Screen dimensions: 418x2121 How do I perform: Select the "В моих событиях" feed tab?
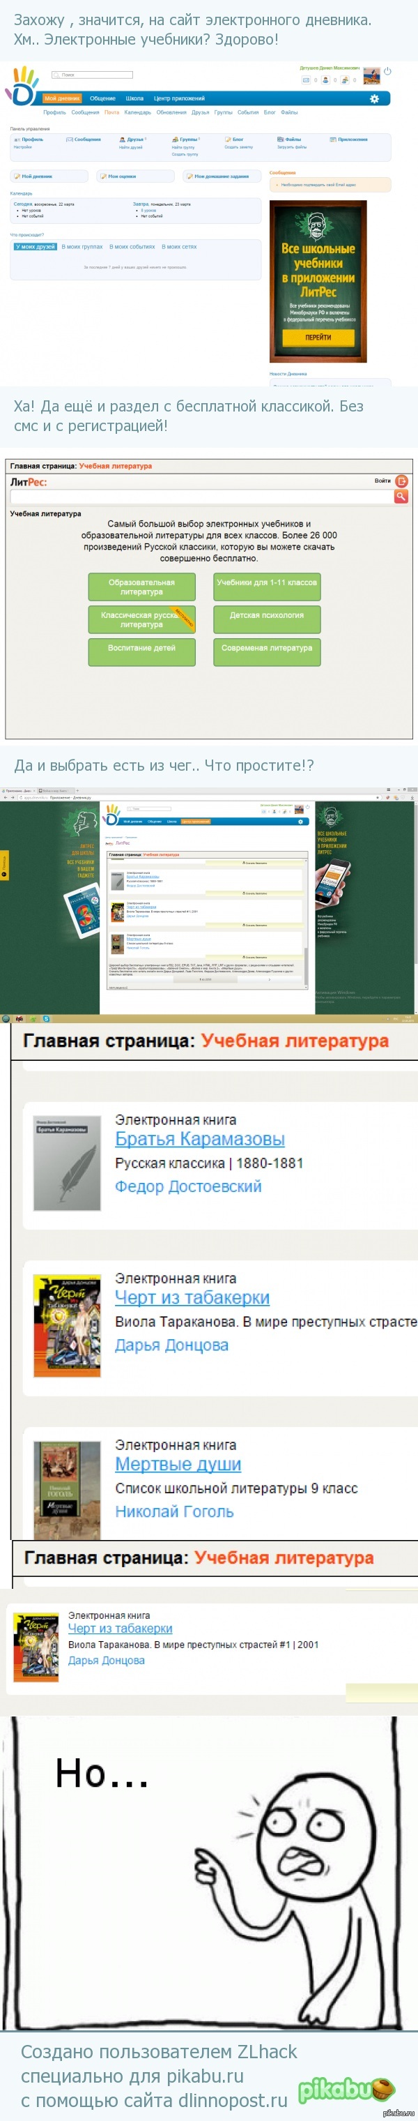click(132, 247)
